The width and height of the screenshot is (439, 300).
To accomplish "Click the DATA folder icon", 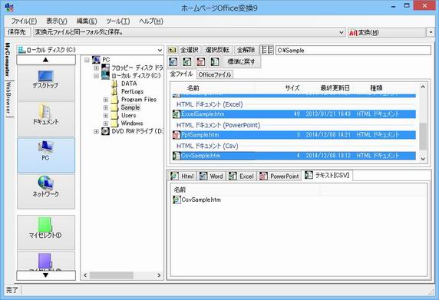I will pyautogui.click(x=114, y=84).
